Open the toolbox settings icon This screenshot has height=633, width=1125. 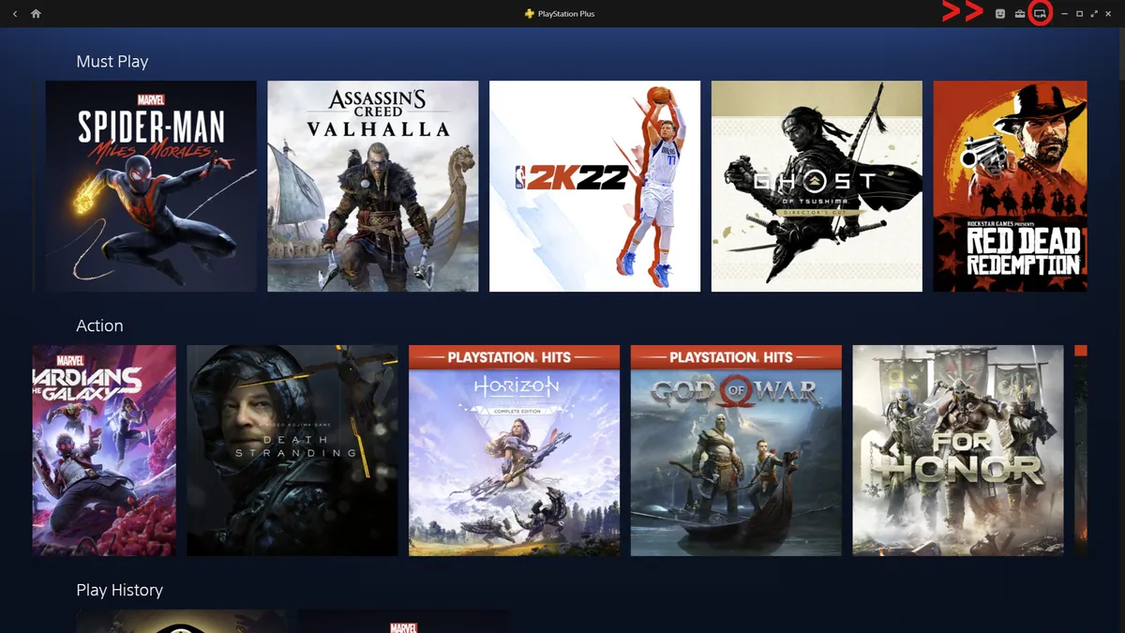pyautogui.click(x=1020, y=14)
